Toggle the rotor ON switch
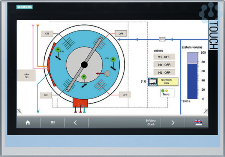Image resolution: width=225 pixels, height=157 pixels. [27, 75]
